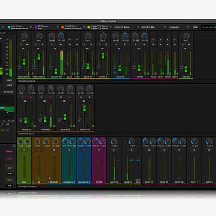Select the Headphone 1 output strip label
The image size is (216, 216).
[69, 183]
